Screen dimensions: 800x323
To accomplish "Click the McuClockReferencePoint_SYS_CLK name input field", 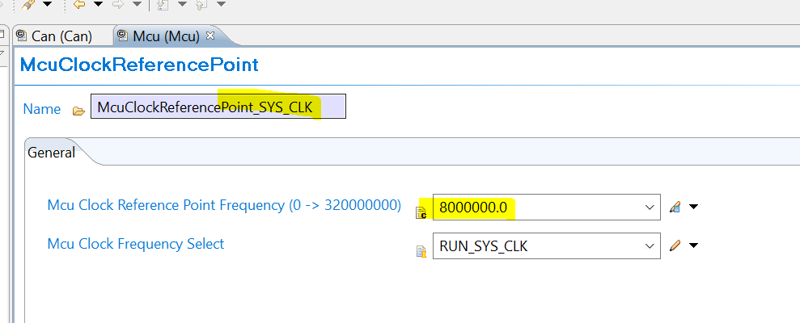I will tap(218, 107).
